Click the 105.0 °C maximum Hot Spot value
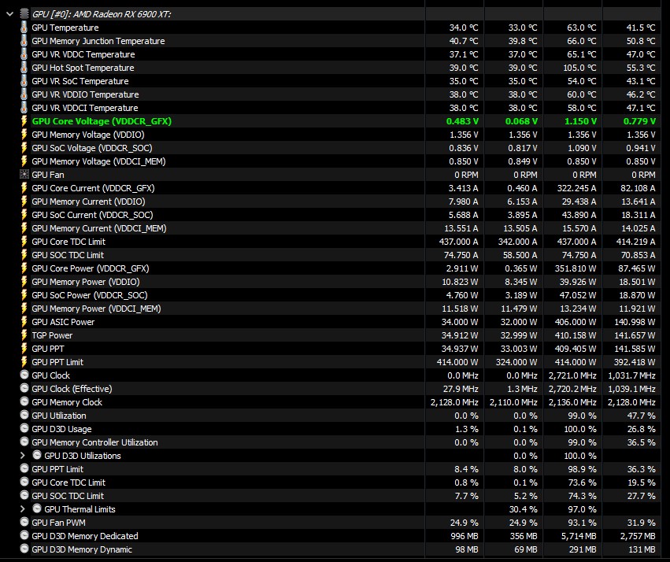670x562 pixels. tap(579, 68)
